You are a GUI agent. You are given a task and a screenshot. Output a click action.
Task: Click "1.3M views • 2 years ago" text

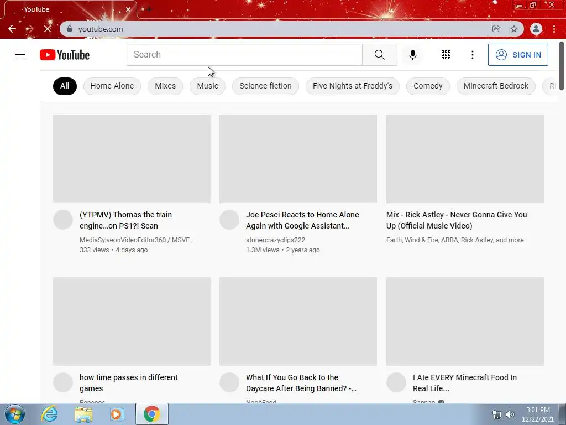(282, 250)
